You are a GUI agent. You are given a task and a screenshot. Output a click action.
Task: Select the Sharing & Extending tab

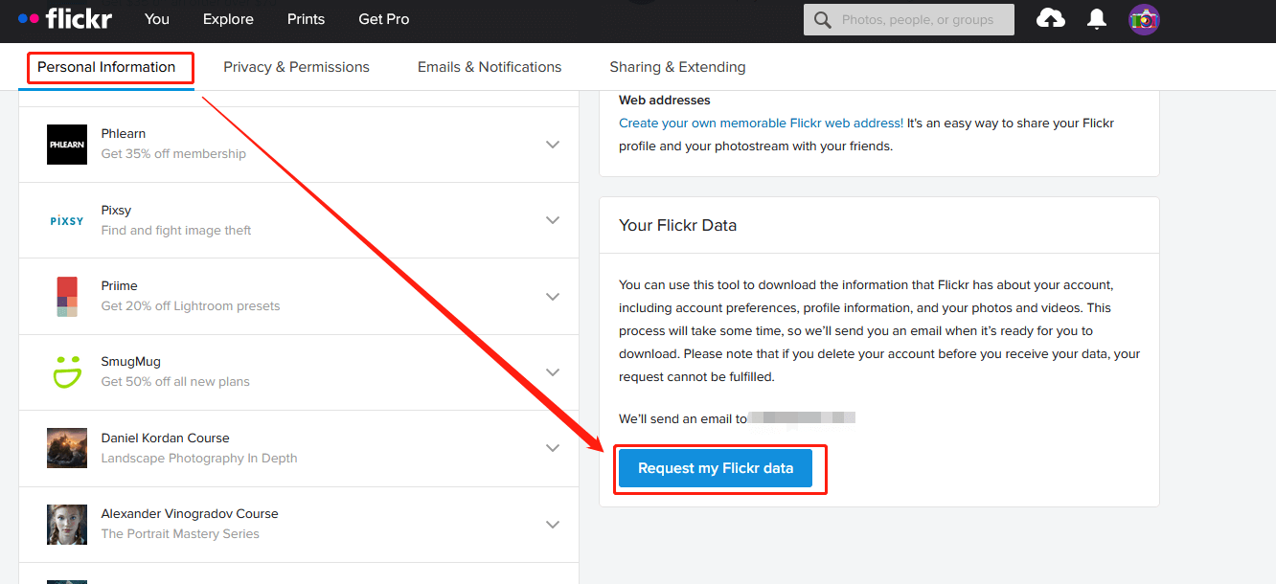point(677,67)
